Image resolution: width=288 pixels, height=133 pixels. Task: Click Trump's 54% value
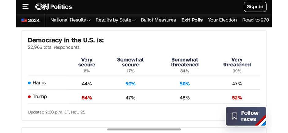(87, 98)
